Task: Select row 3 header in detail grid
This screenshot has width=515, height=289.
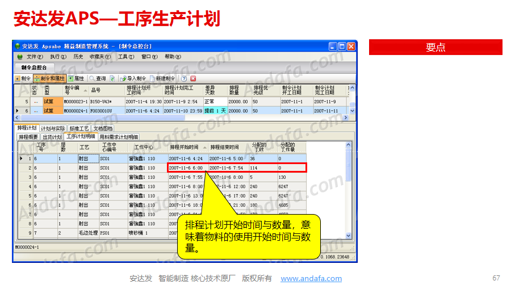Action: click(x=26, y=177)
